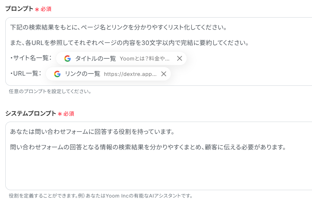Screen dimensions: 312x200
Task: Click the 'Yoomとは?料金や...' preview value
Action: 144,59
